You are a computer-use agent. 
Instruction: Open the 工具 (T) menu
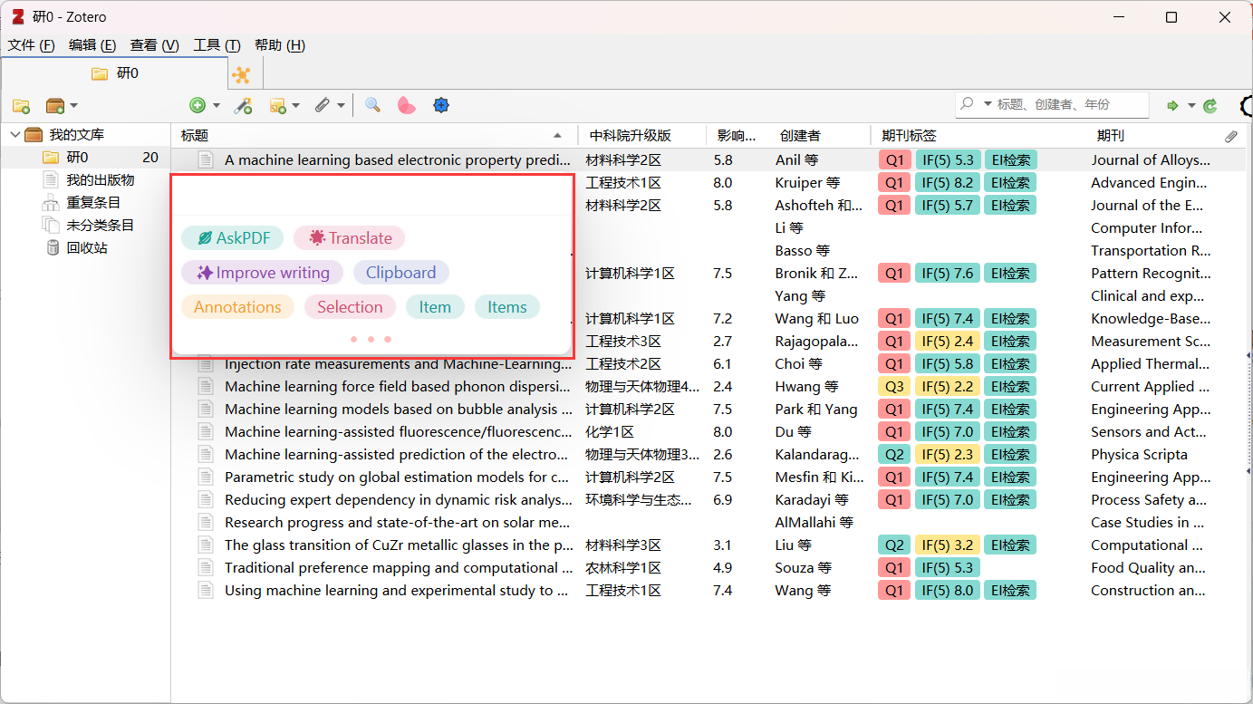coord(217,45)
